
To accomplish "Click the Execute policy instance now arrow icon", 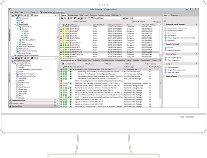I will [x=166, y=28].
